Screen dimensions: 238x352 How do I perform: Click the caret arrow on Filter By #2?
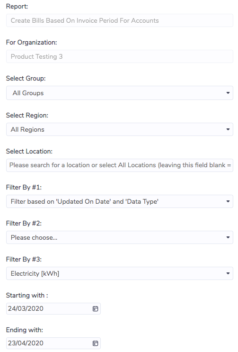[x=228, y=237]
